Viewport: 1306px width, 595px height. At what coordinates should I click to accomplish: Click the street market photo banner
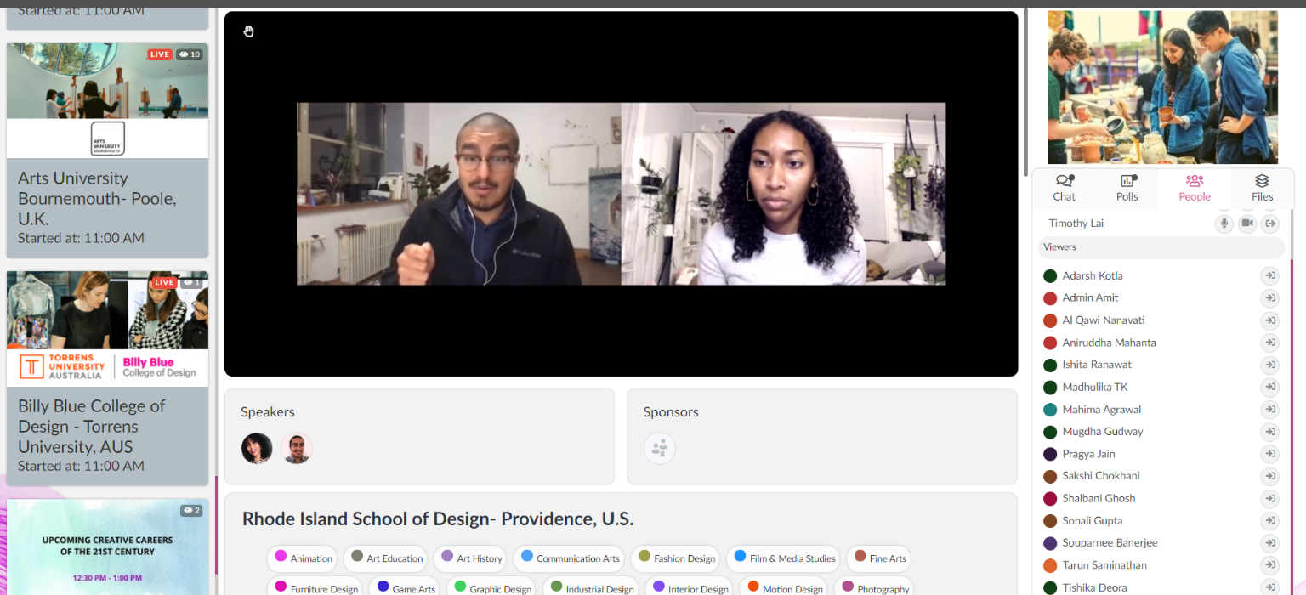1162,87
